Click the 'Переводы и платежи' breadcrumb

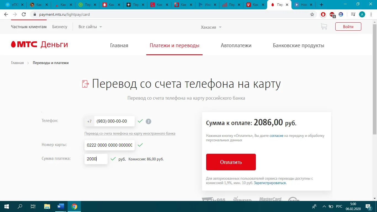pos(51,63)
